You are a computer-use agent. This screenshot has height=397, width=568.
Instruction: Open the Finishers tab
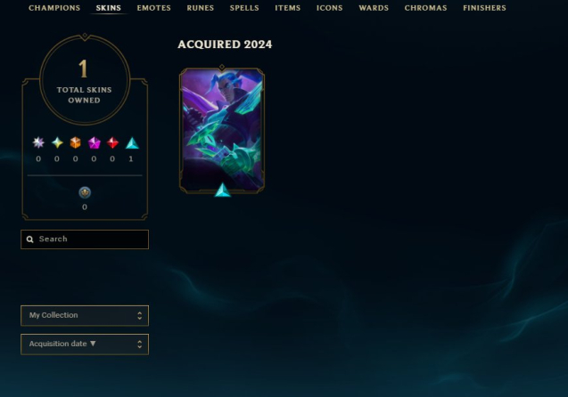(484, 8)
